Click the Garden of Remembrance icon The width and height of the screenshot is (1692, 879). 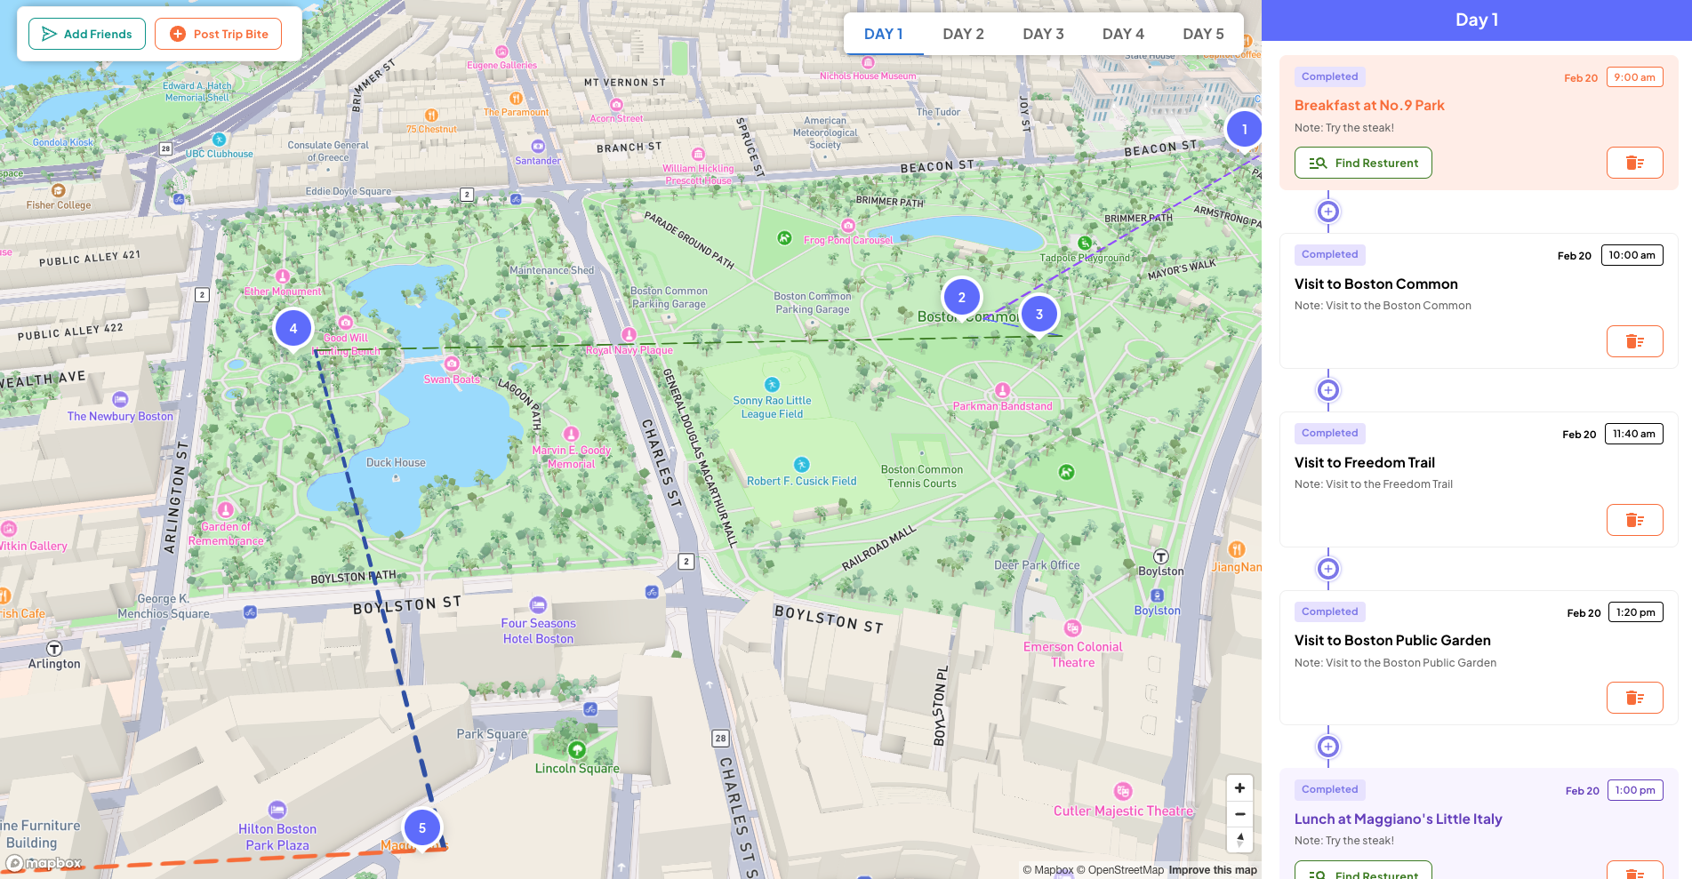(226, 509)
